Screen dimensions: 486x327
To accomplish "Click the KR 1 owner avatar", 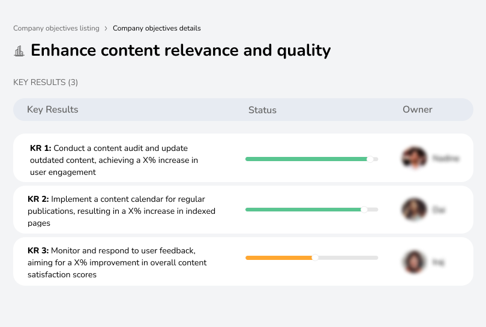I will click(415, 158).
